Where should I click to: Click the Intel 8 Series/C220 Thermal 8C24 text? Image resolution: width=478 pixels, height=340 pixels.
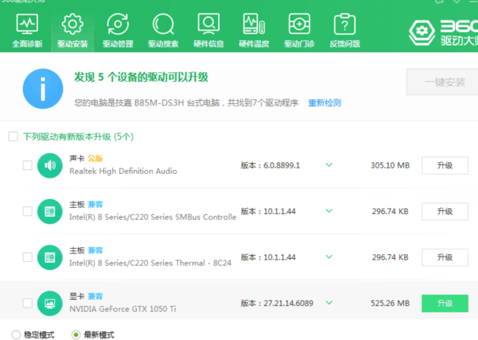click(150, 263)
